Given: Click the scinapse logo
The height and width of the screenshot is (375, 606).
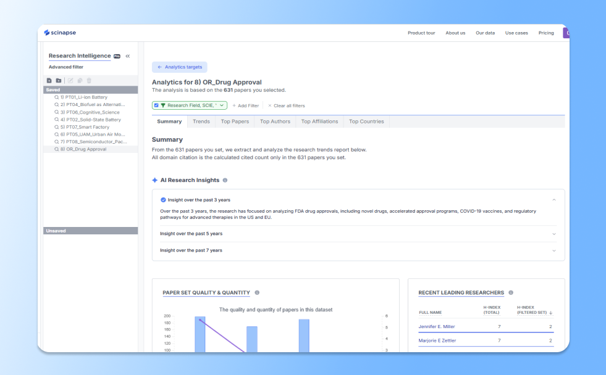Looking at the screenshot, I should [x=60, y=33].
